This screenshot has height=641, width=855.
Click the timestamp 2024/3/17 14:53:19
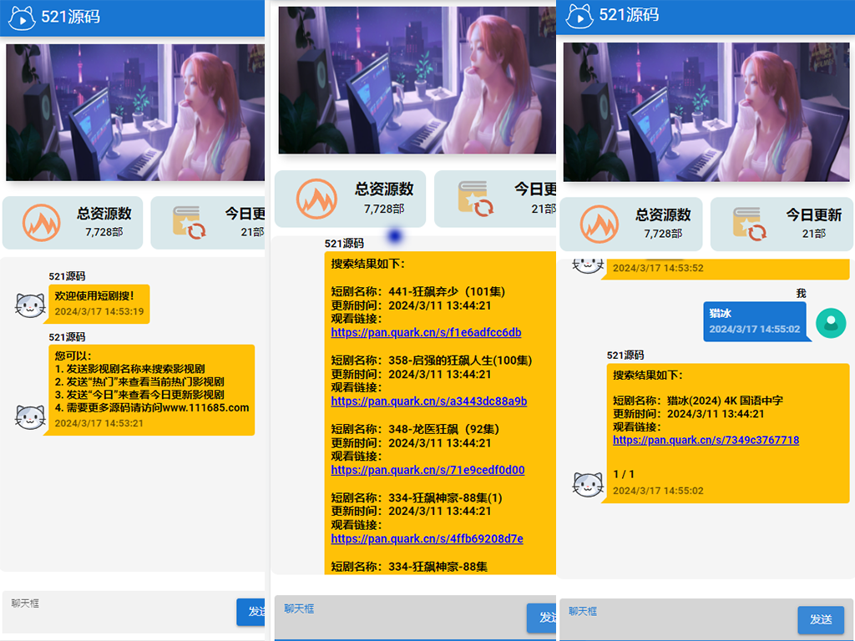pos(99,312)
